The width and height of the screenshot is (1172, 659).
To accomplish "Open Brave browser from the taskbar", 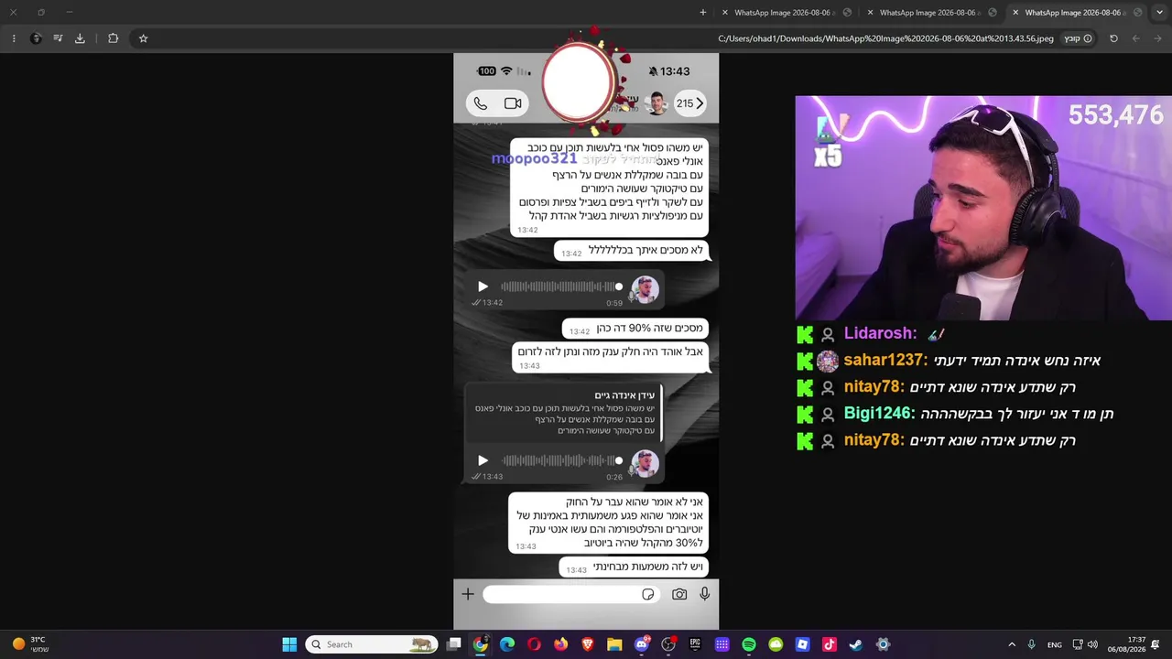I will point(588,644).
